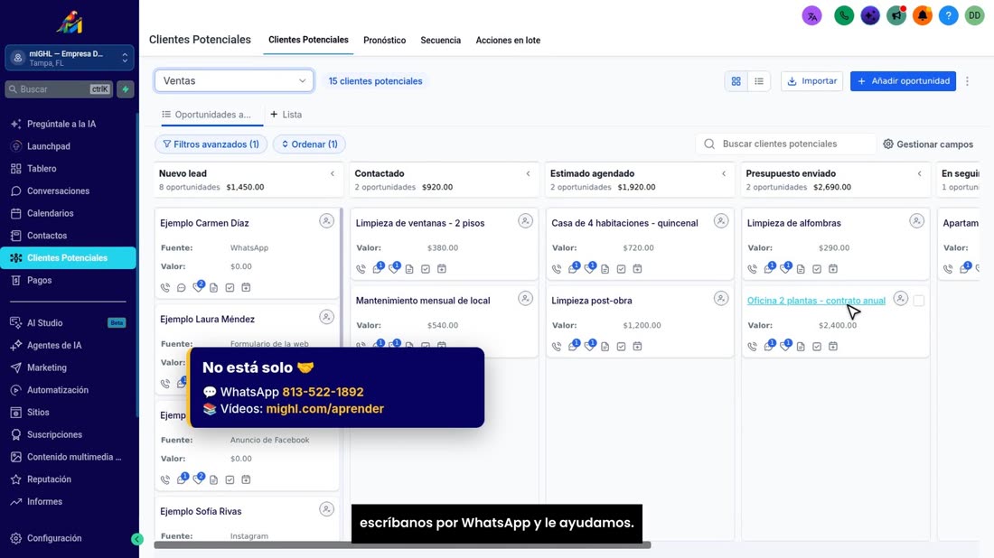Viewport: 994px width, 558px height.
Task: Open the language translate icon in header
Action: [811, 16]
